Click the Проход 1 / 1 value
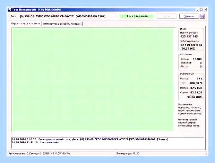Viewport: 215px width, 163px height. pos(199,79)
